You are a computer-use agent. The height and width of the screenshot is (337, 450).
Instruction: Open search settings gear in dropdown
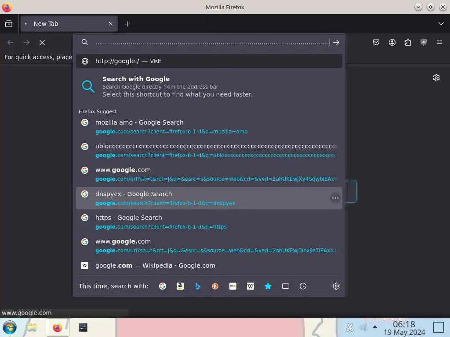click(x=336, y=286)
